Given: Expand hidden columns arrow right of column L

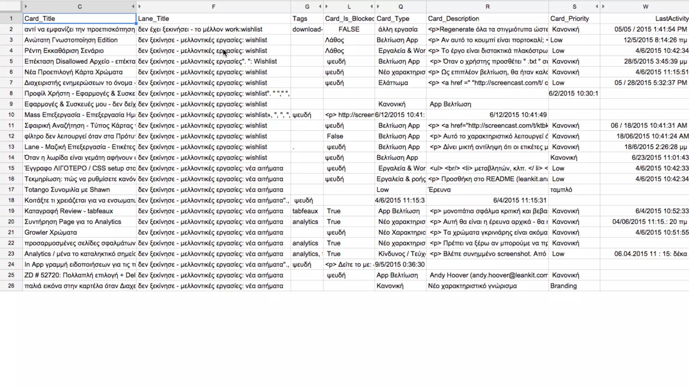Looking at the screenshot, I should pyautogui.click(x=371, y=6).
